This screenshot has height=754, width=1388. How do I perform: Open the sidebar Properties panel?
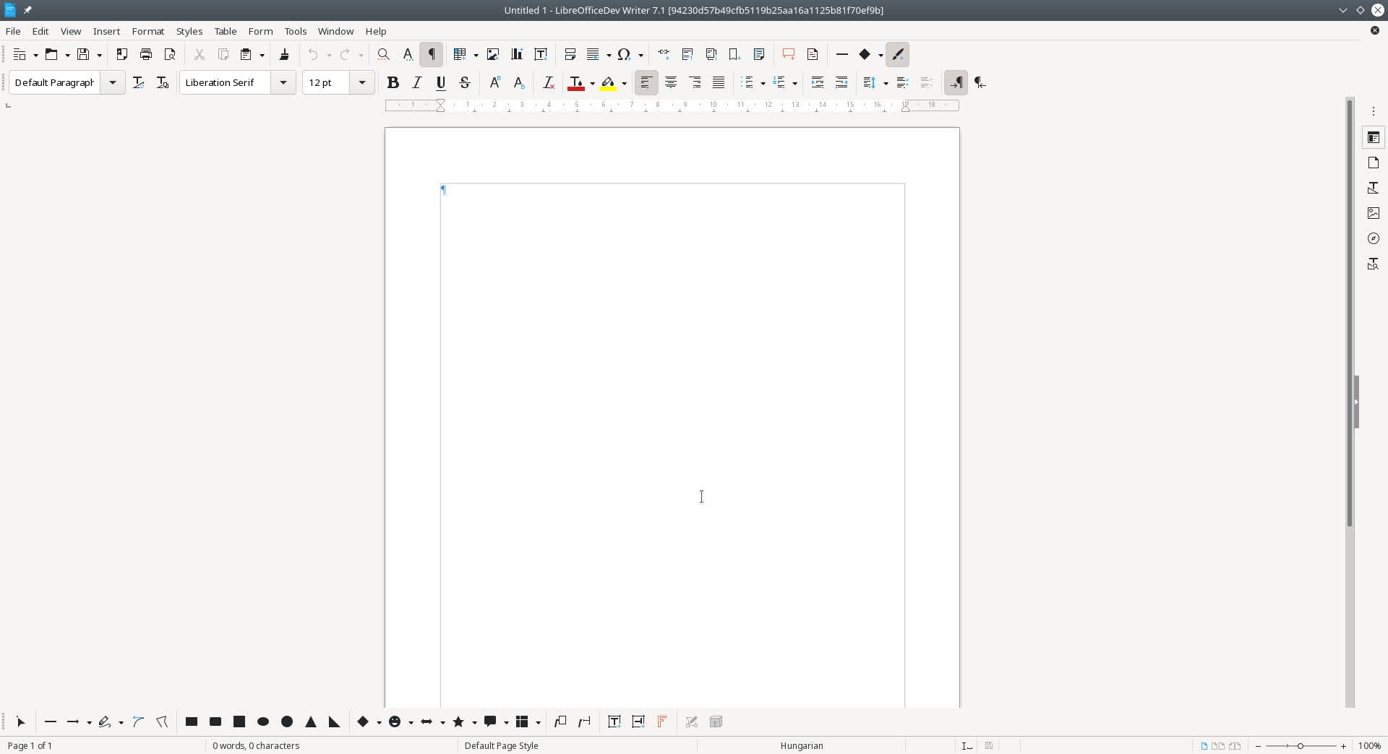click(1374, 137)
